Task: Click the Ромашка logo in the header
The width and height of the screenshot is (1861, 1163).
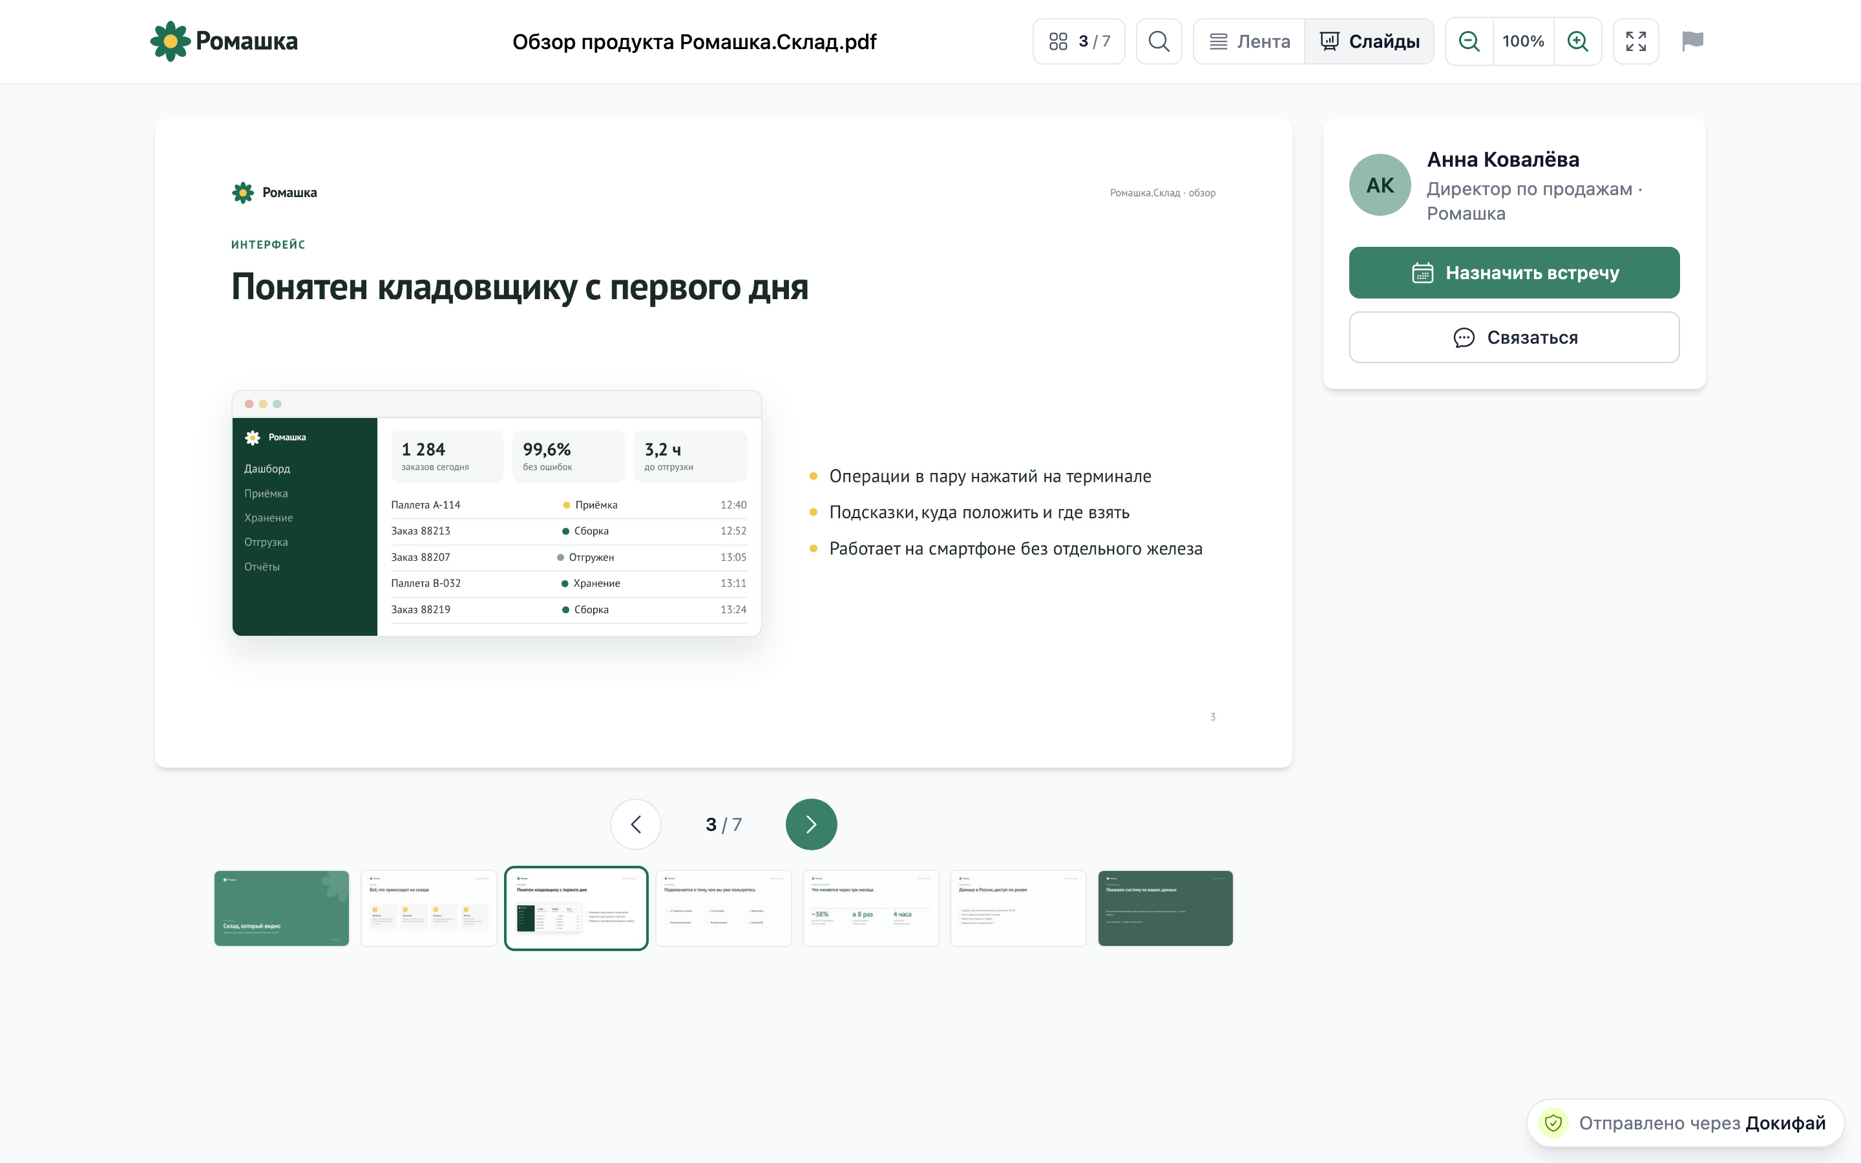Action: [x=224, y=41]
